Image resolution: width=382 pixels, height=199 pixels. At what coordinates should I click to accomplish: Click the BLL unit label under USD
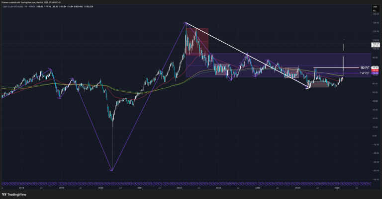(x=375, y=11)
